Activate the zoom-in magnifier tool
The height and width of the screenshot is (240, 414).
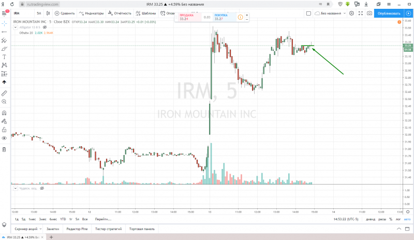tap(4, 102)
